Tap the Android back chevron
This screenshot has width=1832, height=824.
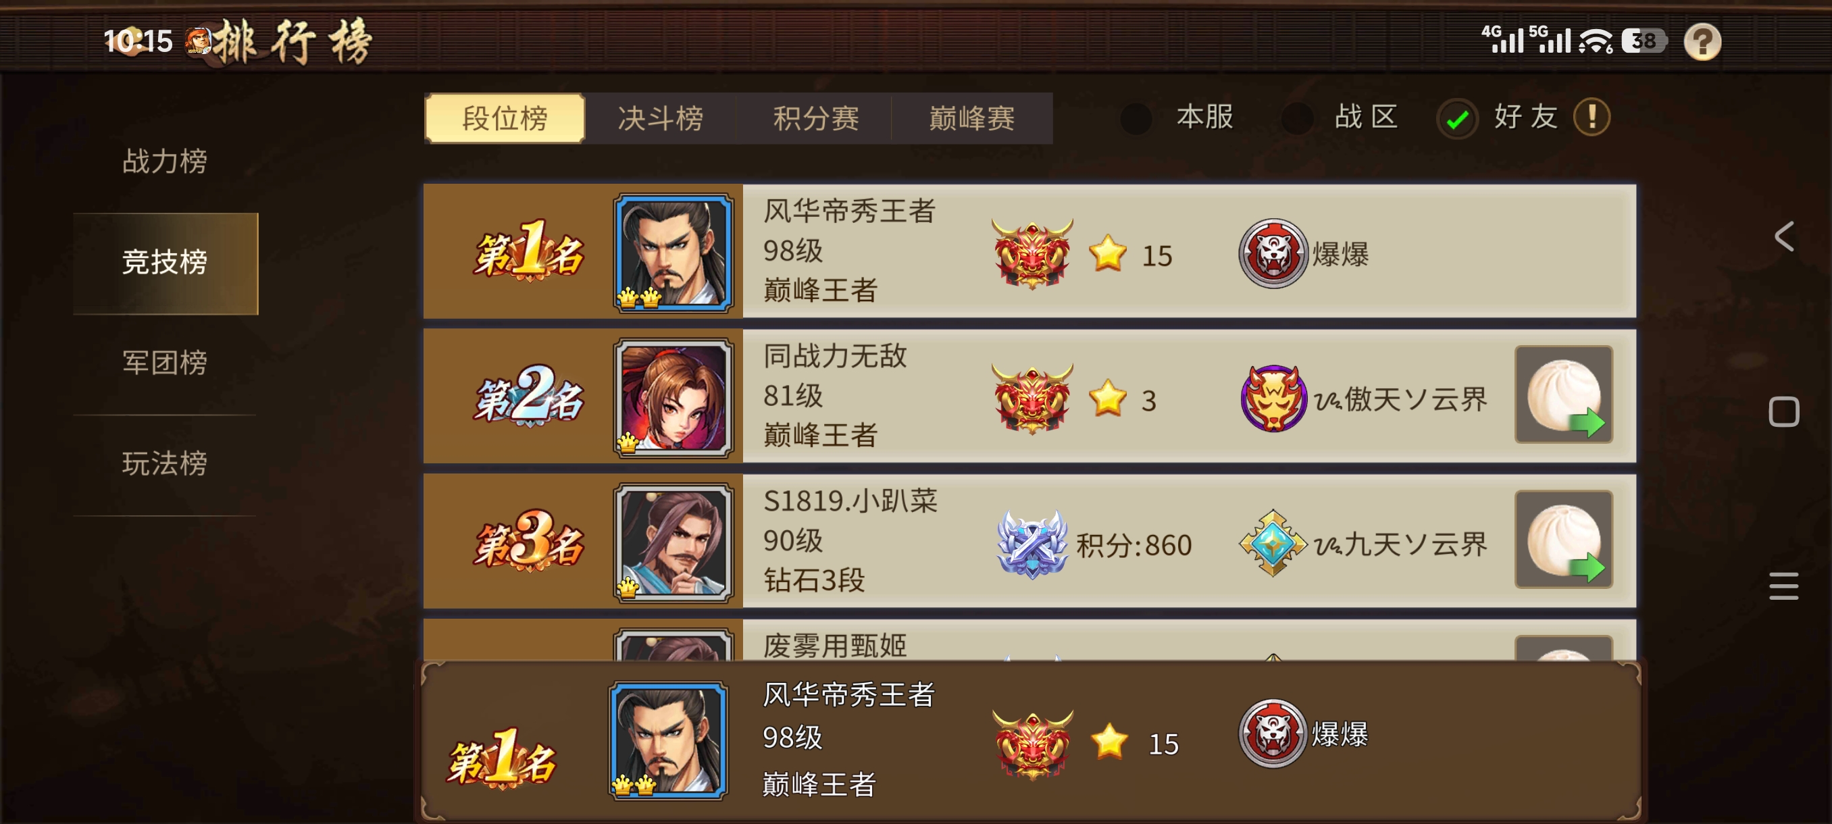click(x=1783, y=237)
